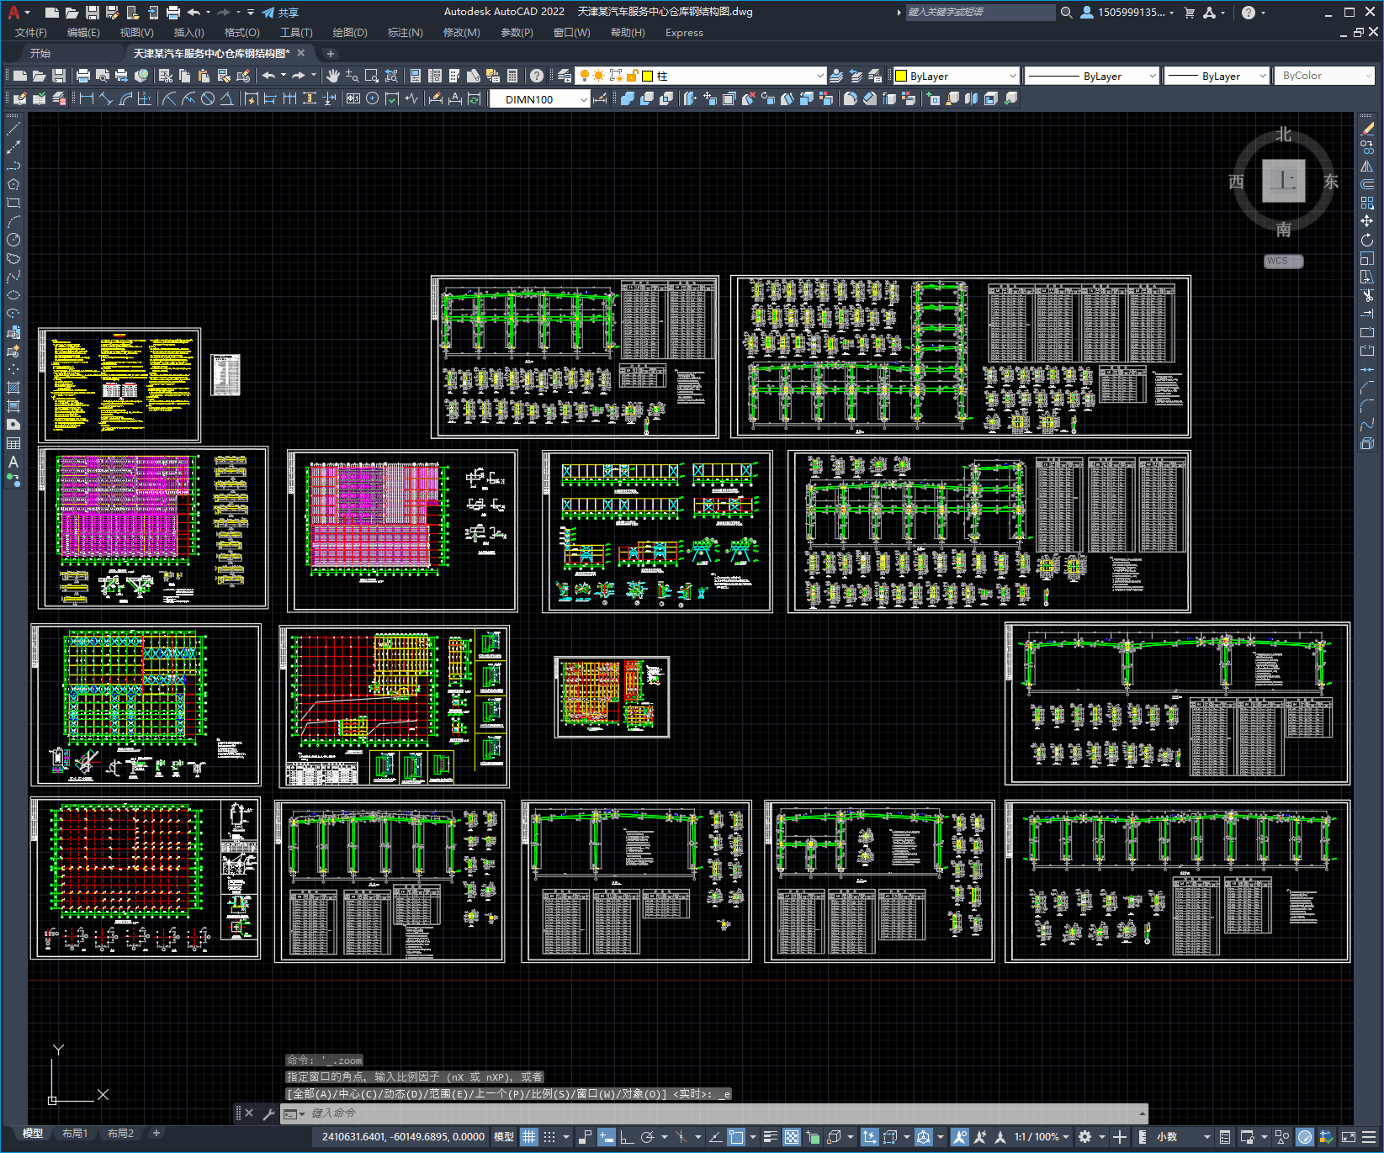Select the Aligned dimension tool
The height and width of the screenshot is (1153, 1384).
106,98
